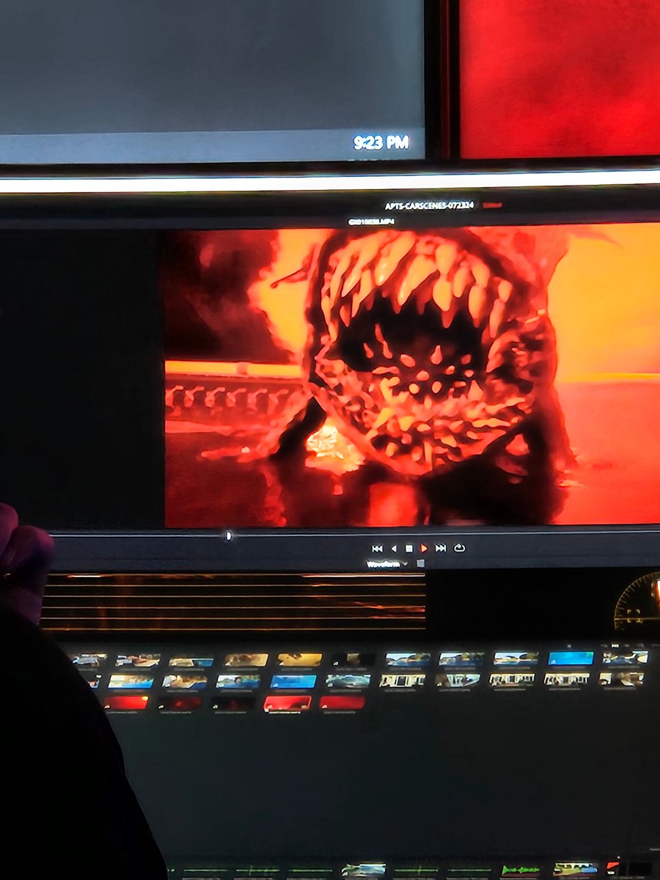This screenshot has height=880, width=660.
Task: Click the viewer scrubber playhead
Action: coord(228,537)
